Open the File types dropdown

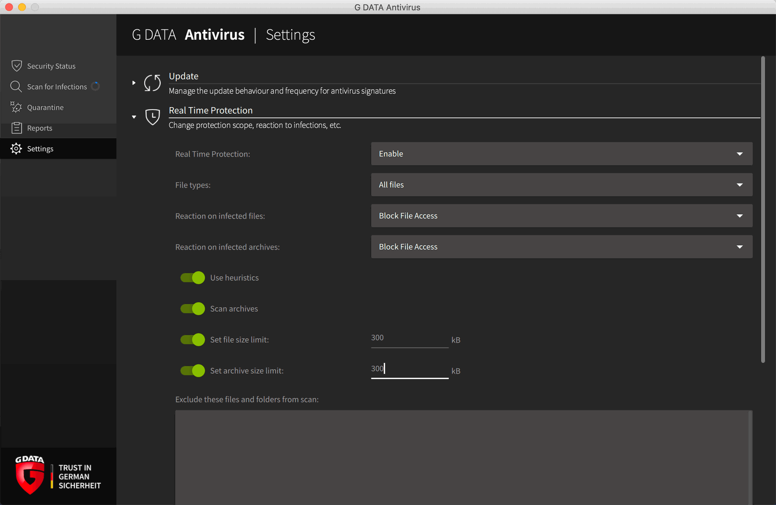[x=562, y=185]
